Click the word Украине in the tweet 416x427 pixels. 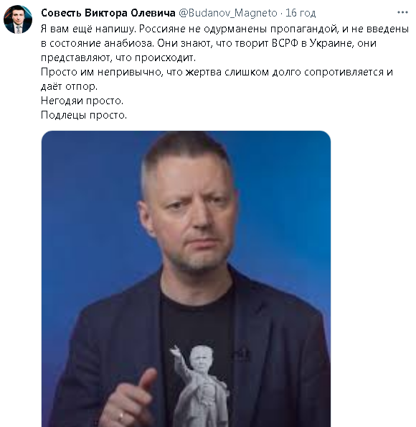331,43
